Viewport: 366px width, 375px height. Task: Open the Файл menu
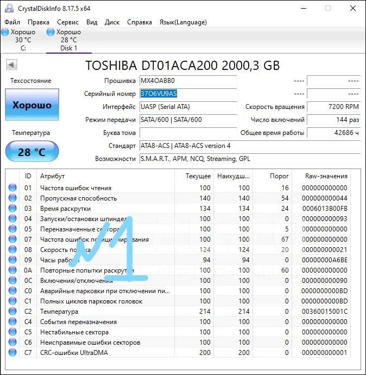coord(12,22)
